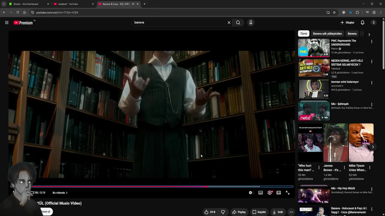Go to browser home page

point(24,12)
